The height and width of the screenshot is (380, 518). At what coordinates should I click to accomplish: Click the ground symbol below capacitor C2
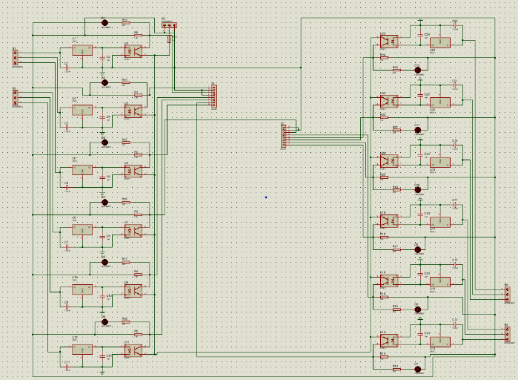point(102,74)
